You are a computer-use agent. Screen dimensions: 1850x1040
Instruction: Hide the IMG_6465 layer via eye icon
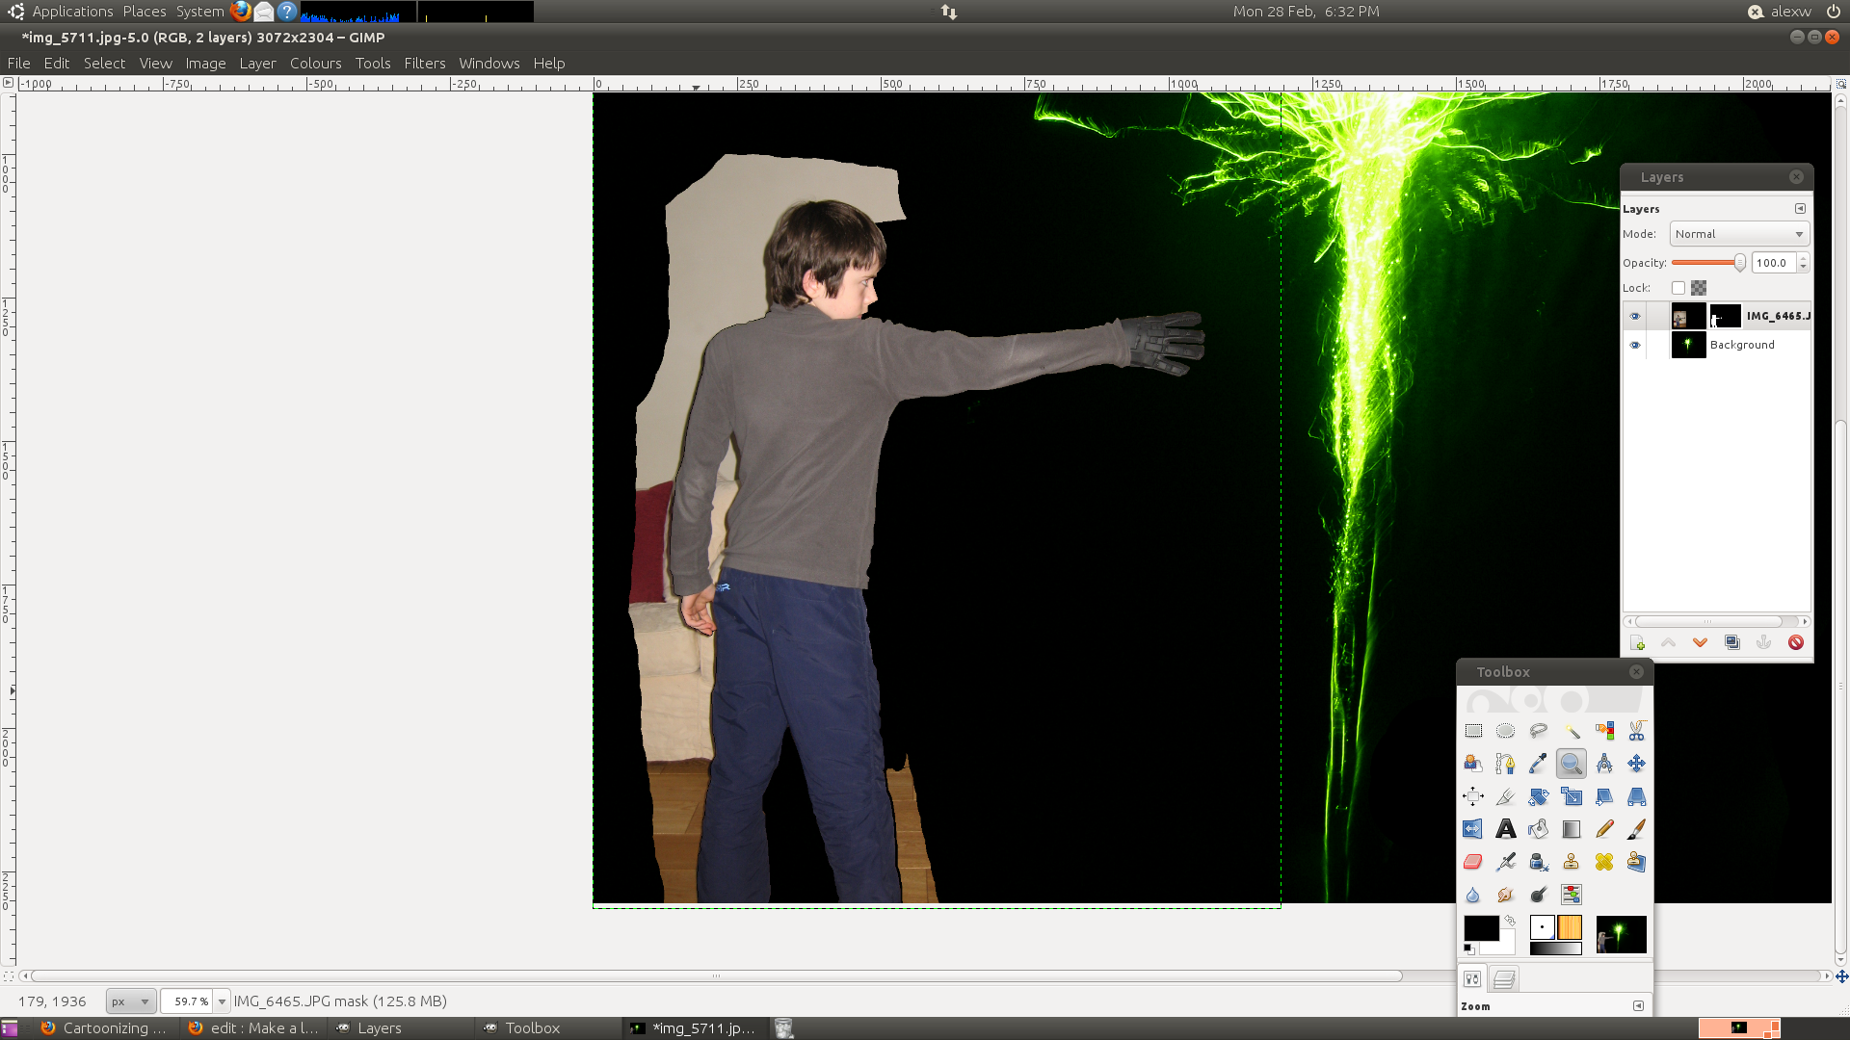(1635, 316)
